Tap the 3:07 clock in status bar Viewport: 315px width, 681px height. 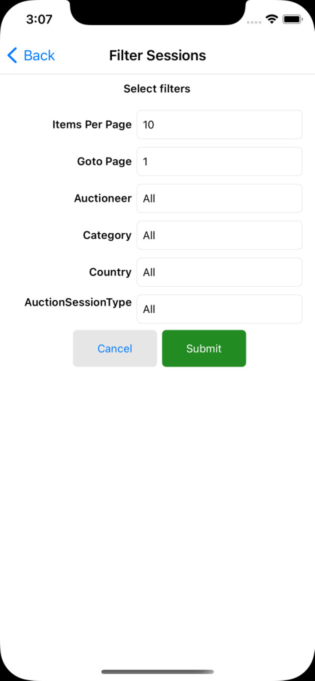click(x=39, y=19)
